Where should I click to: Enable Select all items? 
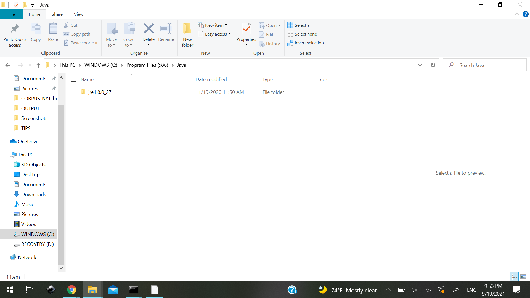click(x=300, y=25)
